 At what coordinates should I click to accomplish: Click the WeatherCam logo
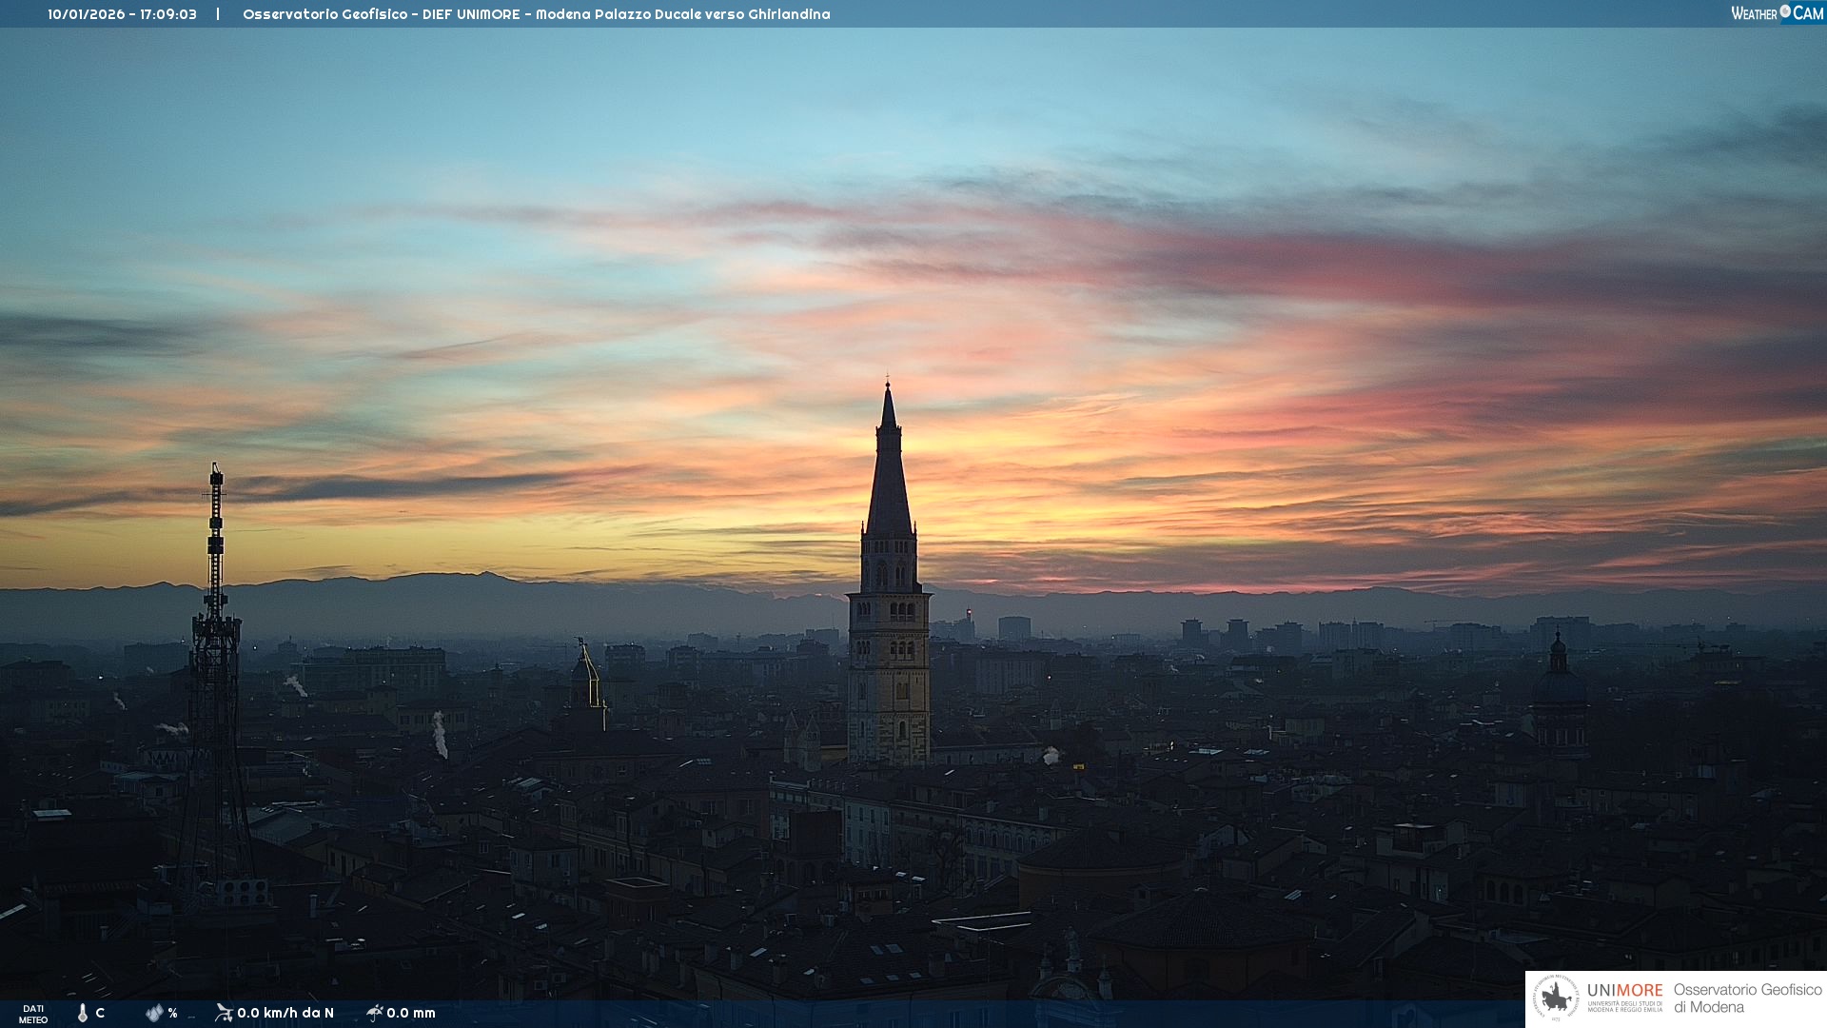[x=1777, y=13]
